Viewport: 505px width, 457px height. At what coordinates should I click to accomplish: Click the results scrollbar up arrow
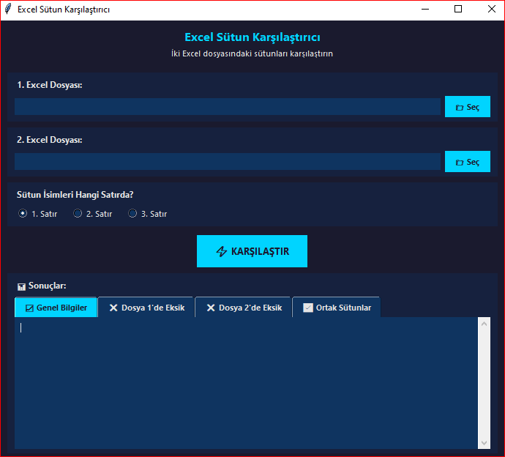(x=484, y=324)
